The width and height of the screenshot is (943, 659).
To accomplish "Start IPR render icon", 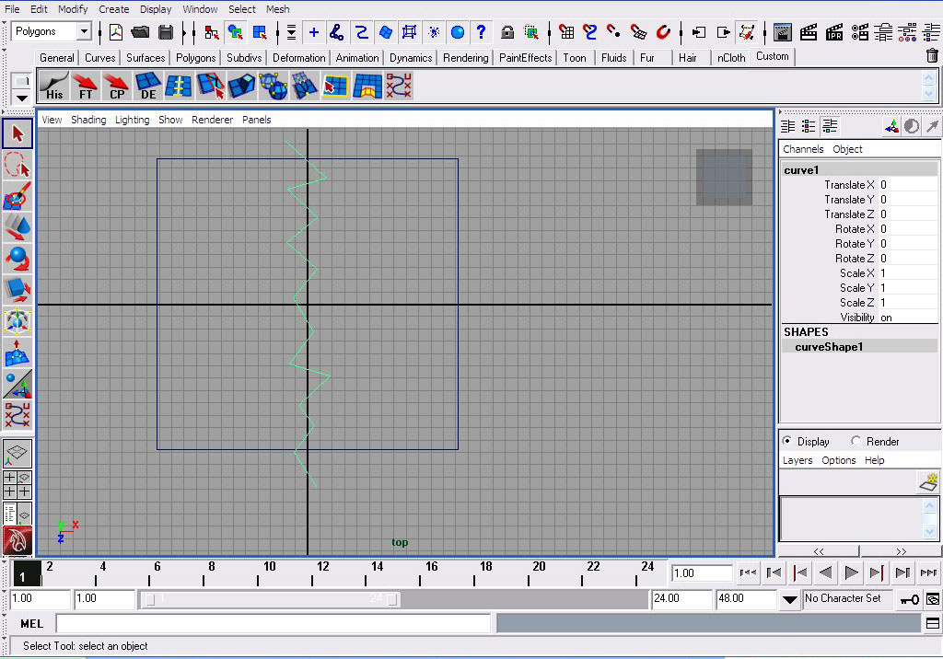I will click(834, 32).
